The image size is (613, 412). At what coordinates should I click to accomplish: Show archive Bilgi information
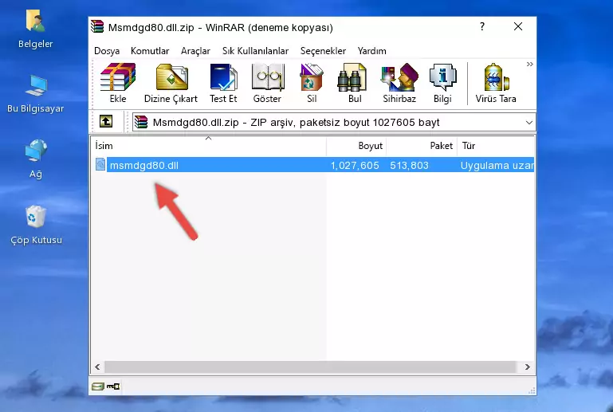pos(442,83)
